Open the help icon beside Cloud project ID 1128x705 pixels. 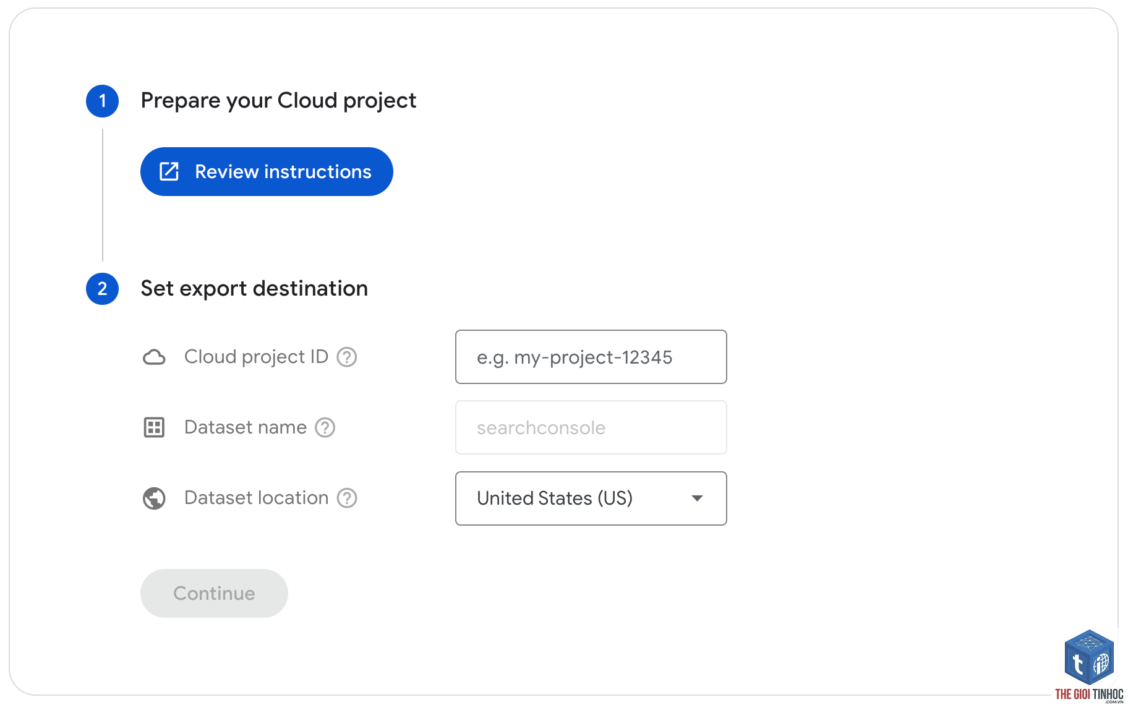tap(347, 357)
